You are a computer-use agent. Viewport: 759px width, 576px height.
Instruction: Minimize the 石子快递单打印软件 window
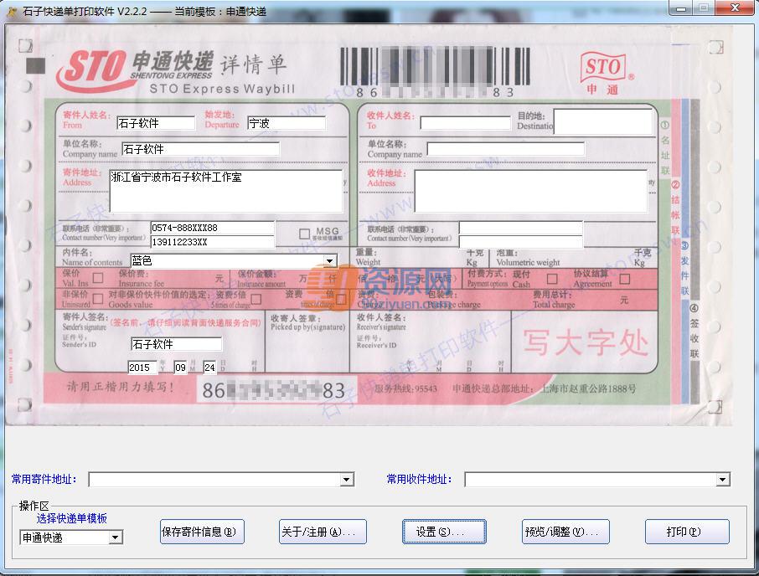[682, 8]
